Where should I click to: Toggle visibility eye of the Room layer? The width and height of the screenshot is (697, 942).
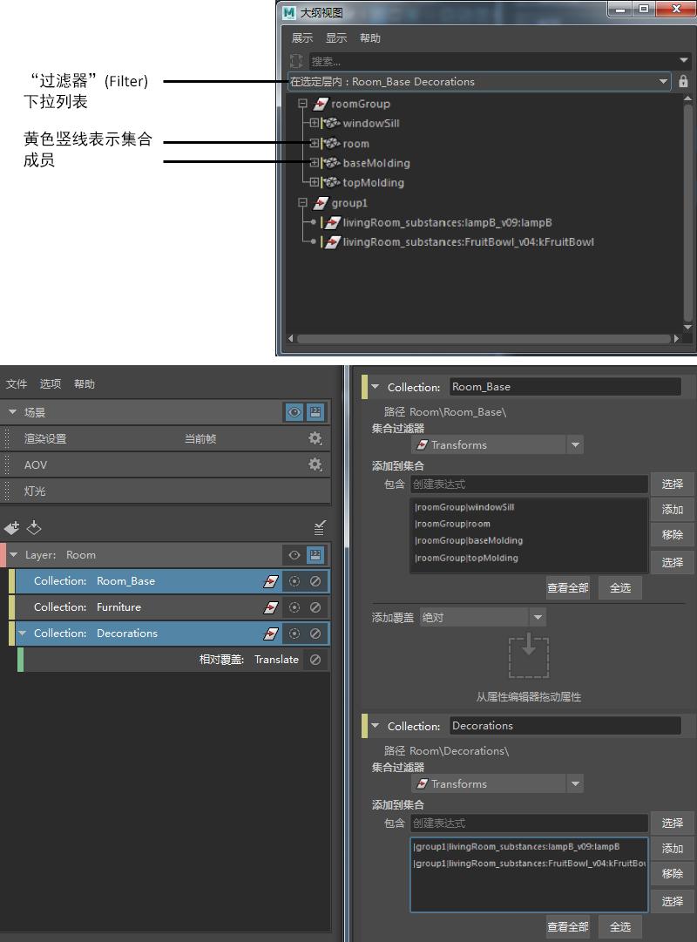click(294, 555)
